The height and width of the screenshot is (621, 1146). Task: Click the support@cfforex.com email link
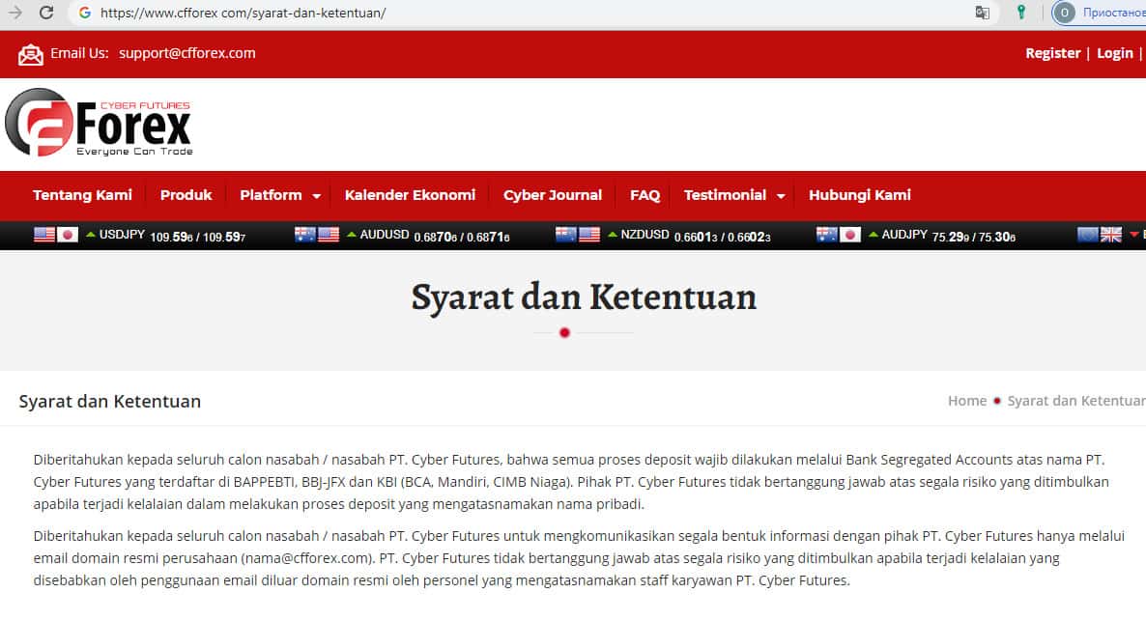click(x=187, y=53)
